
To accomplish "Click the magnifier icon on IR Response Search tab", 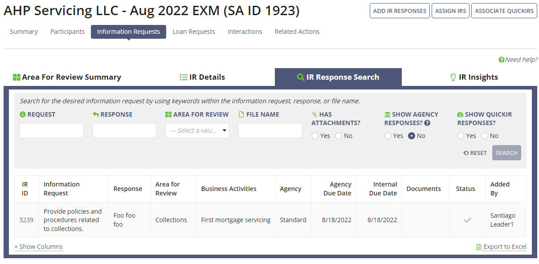I will click(300, 77).
